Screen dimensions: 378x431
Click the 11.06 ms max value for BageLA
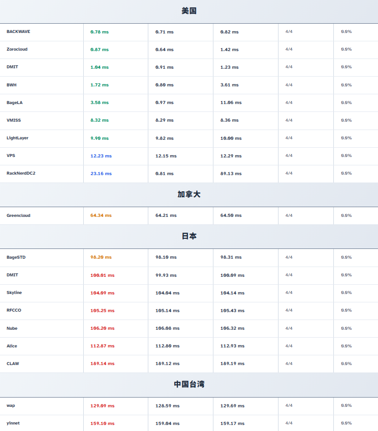(231, 103)
